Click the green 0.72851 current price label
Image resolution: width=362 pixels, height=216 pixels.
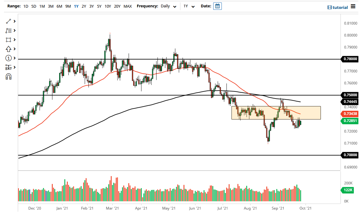(350, 121)
